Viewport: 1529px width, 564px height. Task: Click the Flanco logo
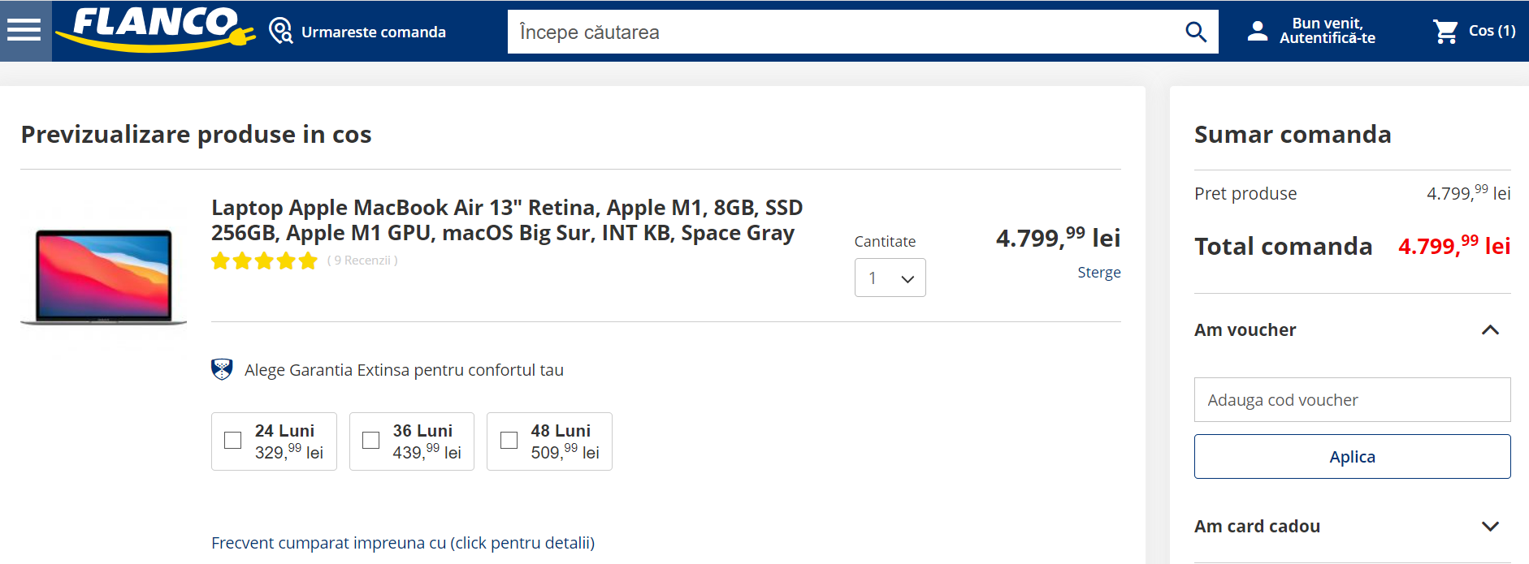point(154,28)
